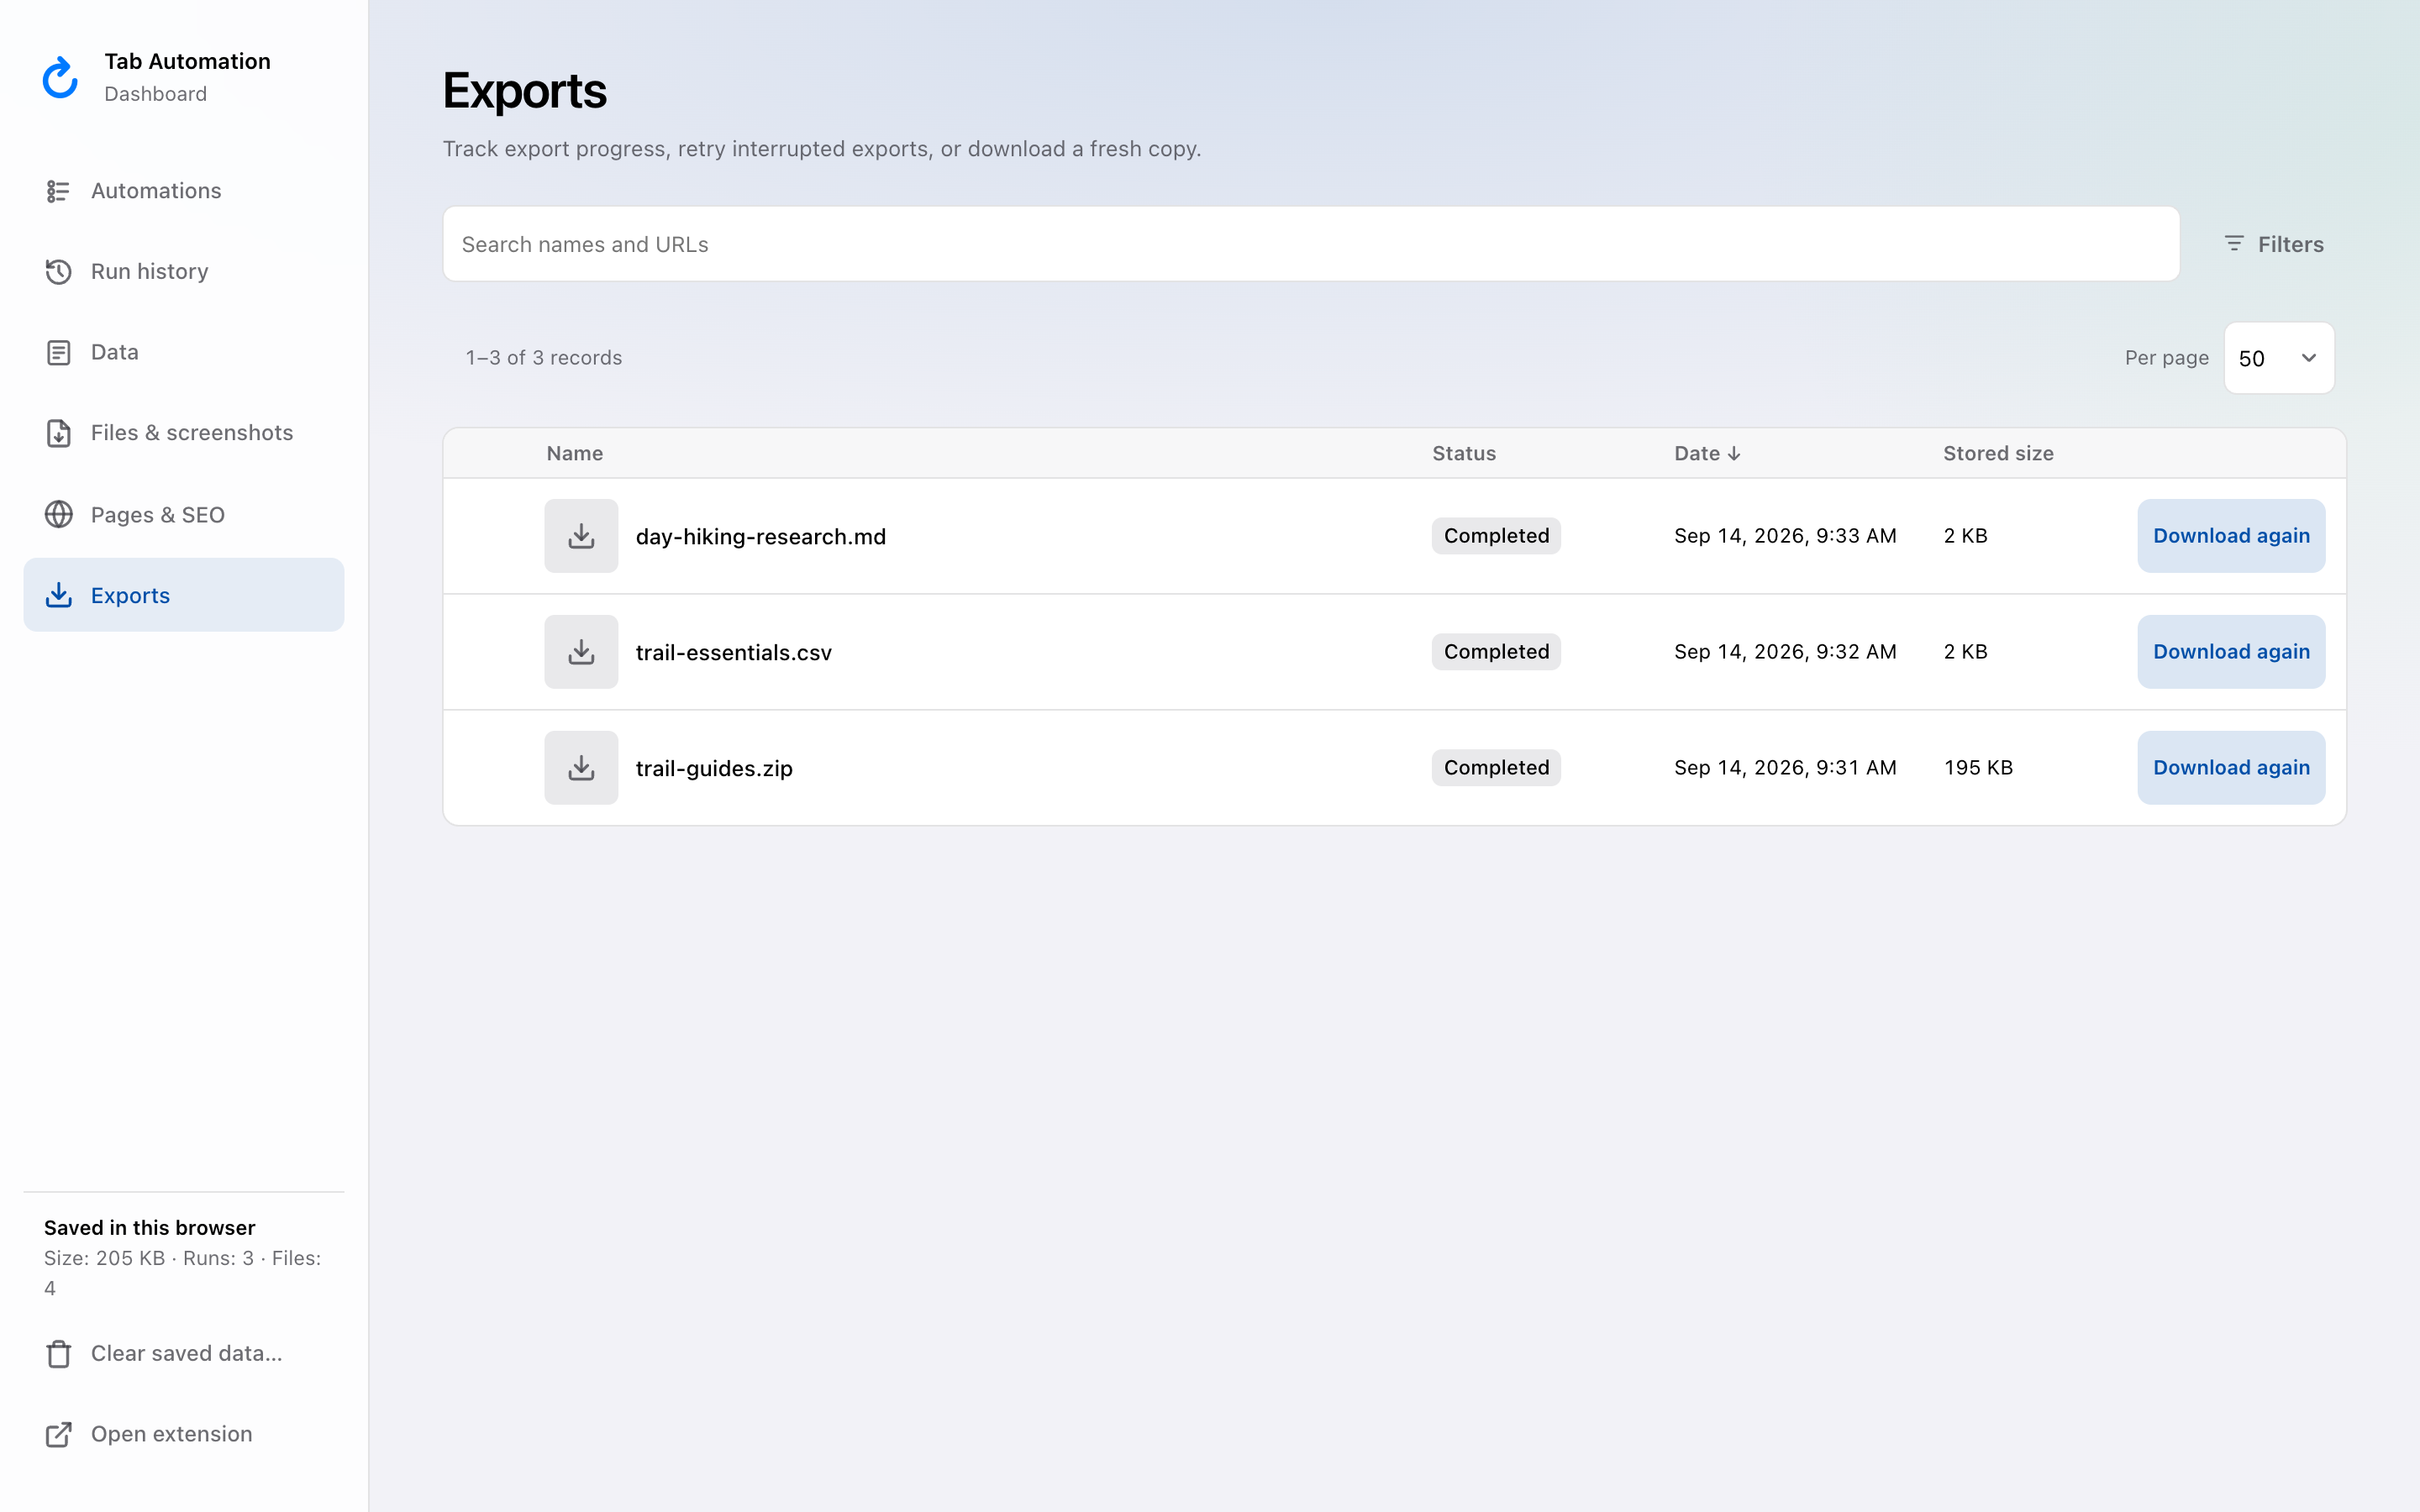The image size is (2420, 1512).
Task: Sort by the Name column header
Action: pyautogui.click(x=575, y=454)
